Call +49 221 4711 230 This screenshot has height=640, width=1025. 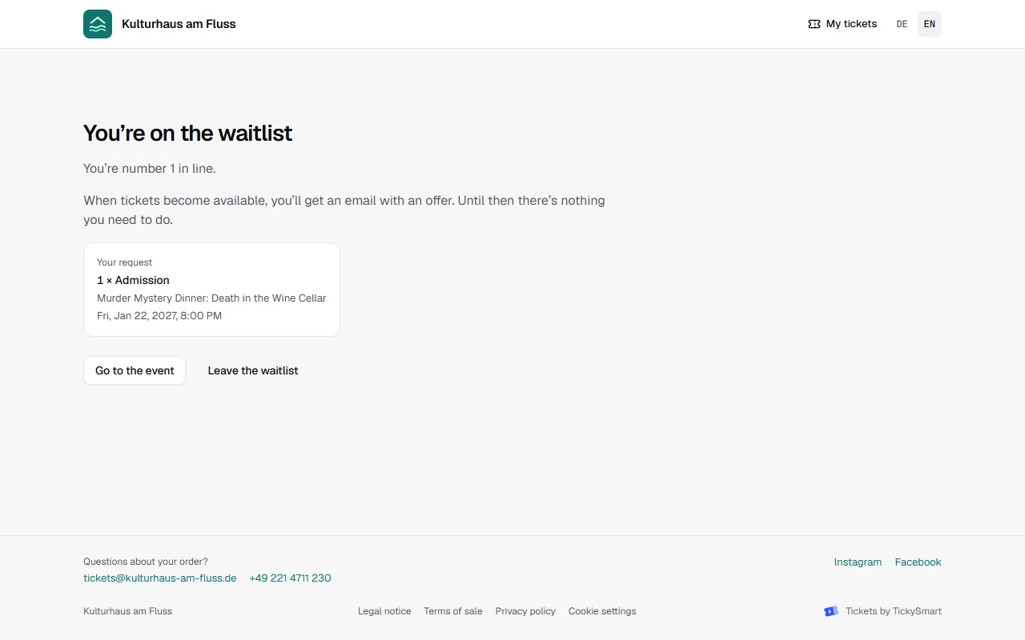(290, 578)
